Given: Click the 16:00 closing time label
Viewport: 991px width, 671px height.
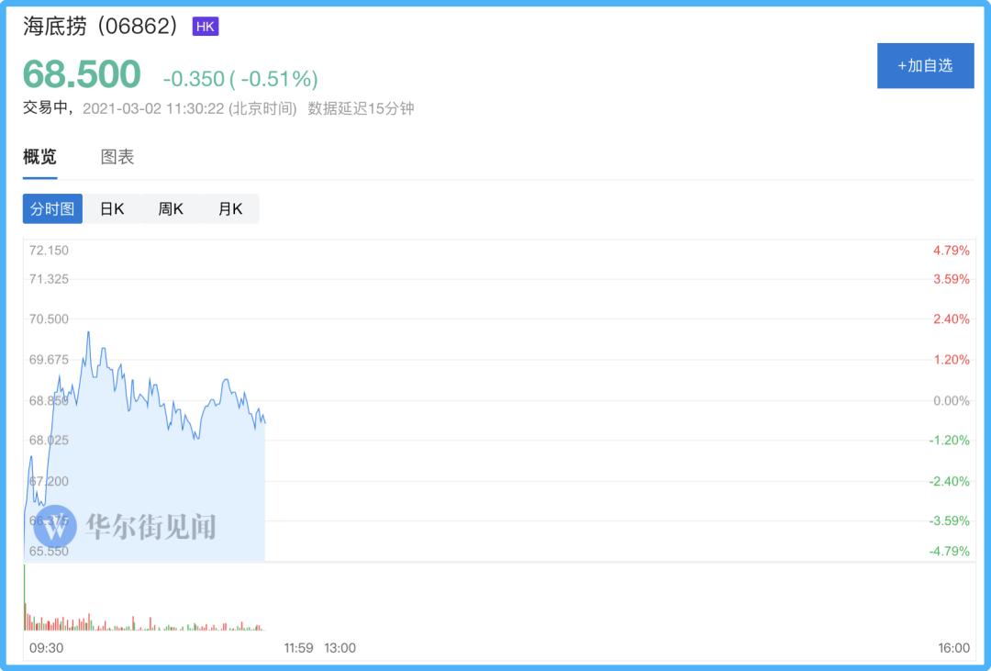Looking at the screenshot, I should pyautogui.click(x=953, y=648).
